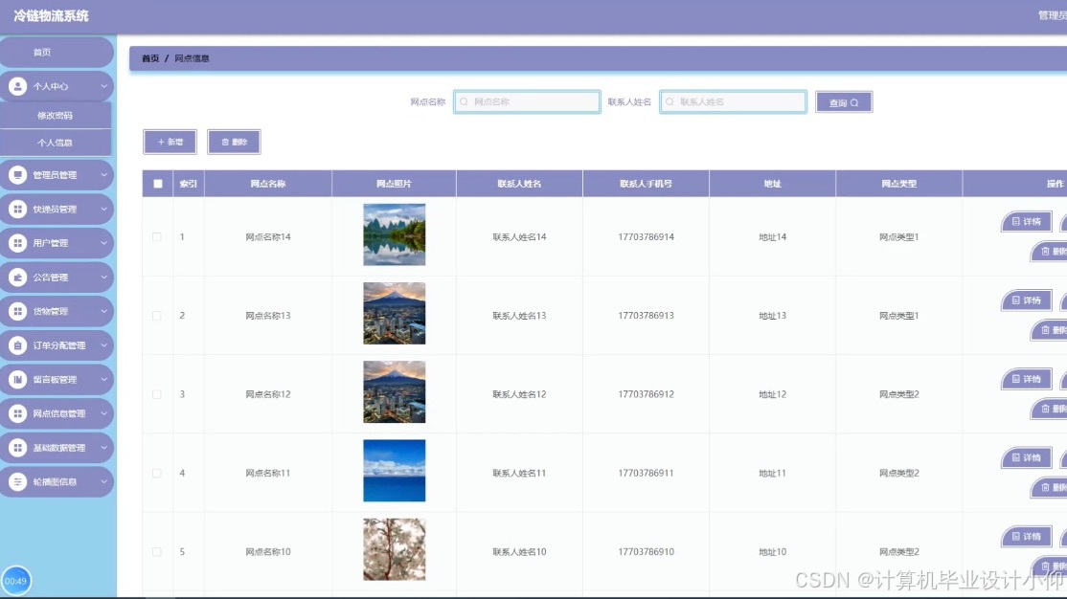The height and width of the screenshot is (599, 1067).
Task: Click the 删除 batch delete button
Action: click(x=234, y=143)
